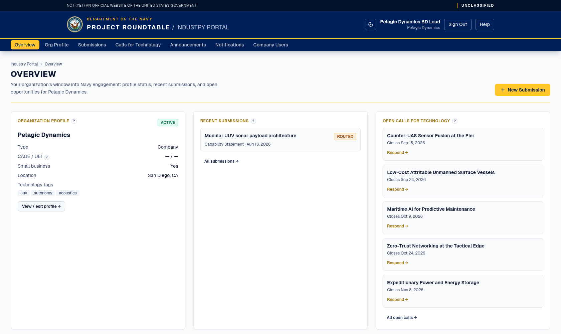Open the Announcements tab
This screenshot has width=561, height=334.
(x=188, y=45)
